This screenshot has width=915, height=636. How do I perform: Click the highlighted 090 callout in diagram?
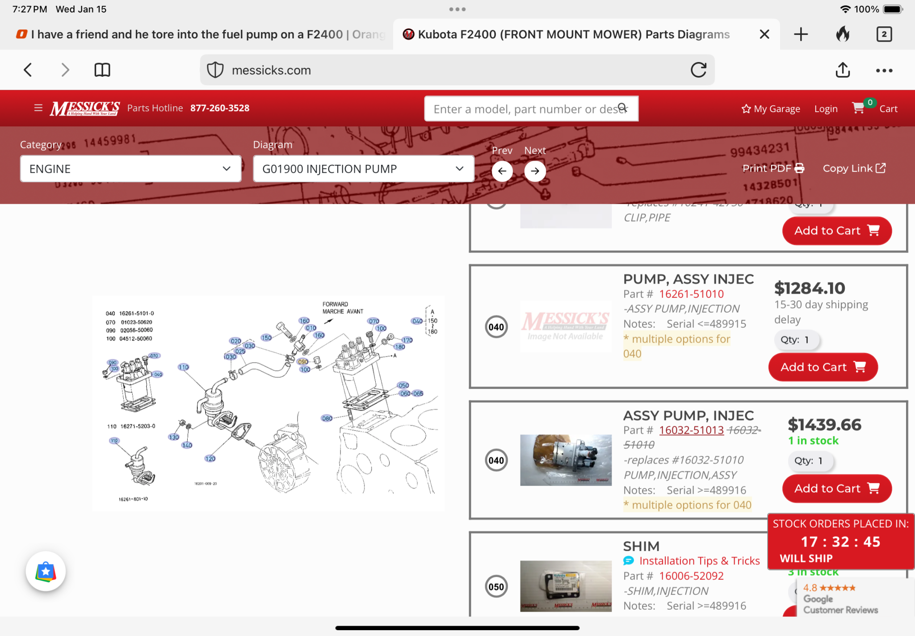(x=303, y=362)
